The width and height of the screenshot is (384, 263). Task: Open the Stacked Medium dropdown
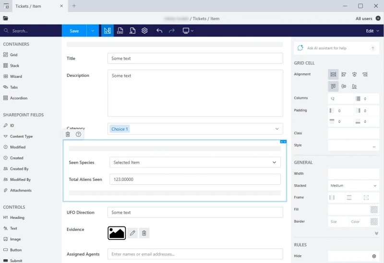pyautogui.click(x=353, y=186)
